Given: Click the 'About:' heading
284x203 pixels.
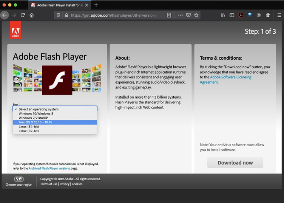Looking at the screenshot, I should (x=123, y=58).
